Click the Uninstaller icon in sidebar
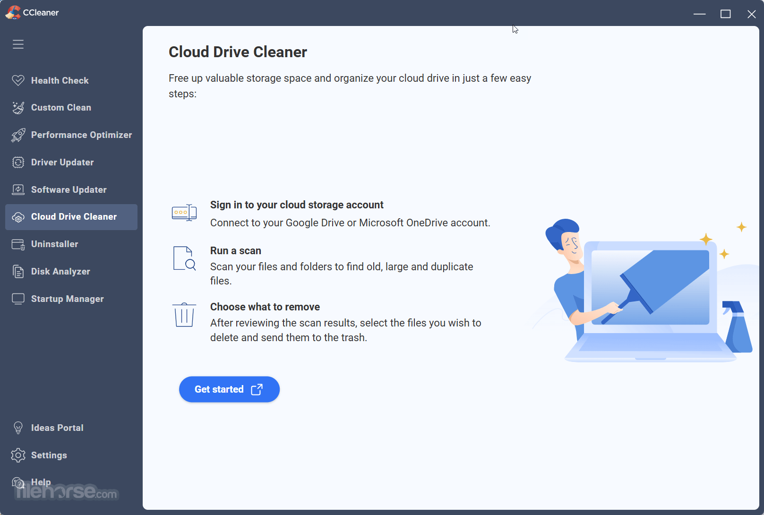This screenshot has height=515, width=764. (x=18, y=244)
